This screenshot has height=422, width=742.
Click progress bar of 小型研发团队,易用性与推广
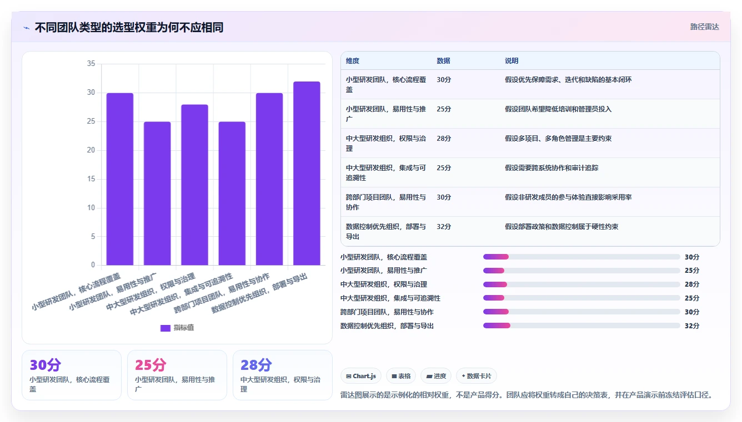[581, 271]
